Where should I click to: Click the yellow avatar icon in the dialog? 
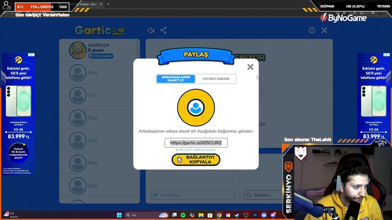point(196,108)
